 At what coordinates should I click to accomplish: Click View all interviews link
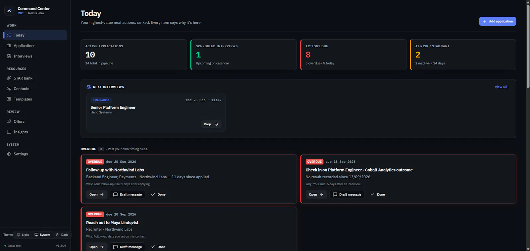point(503,87)
